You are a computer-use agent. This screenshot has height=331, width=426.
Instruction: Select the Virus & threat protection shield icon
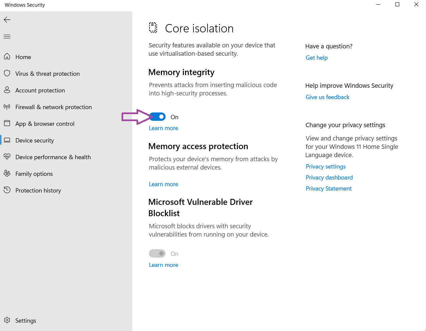click(x=7, y=73)
